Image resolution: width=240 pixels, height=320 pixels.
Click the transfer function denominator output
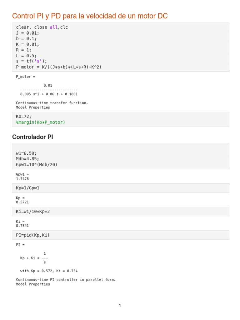pyautogui.click(x=49, y=94)
